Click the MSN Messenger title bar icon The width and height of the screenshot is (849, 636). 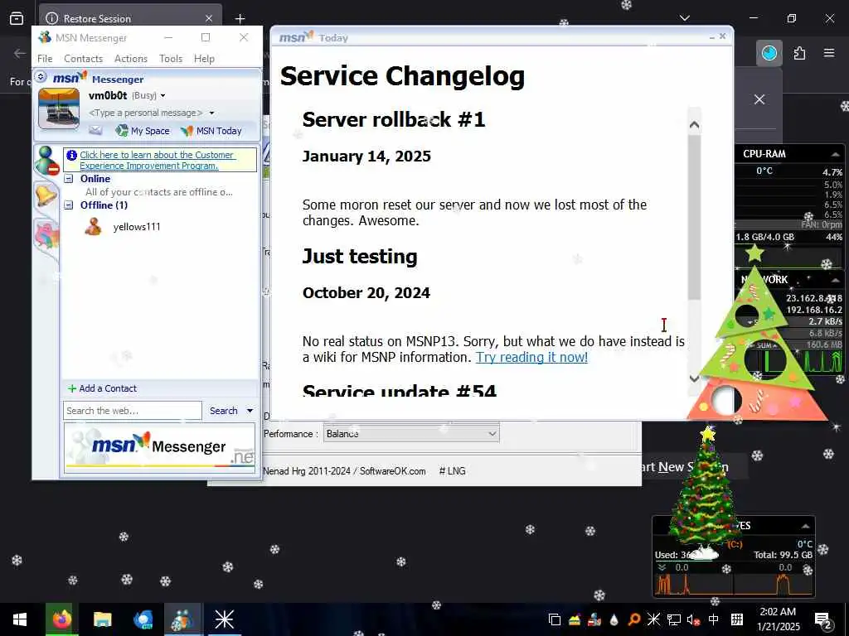point(45,37)
